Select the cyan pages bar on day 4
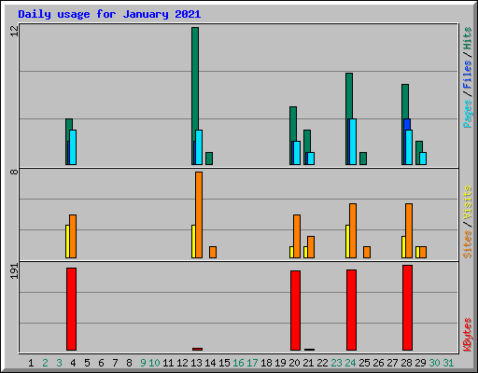This screenshot has width=478, height=373. point(73,147)
